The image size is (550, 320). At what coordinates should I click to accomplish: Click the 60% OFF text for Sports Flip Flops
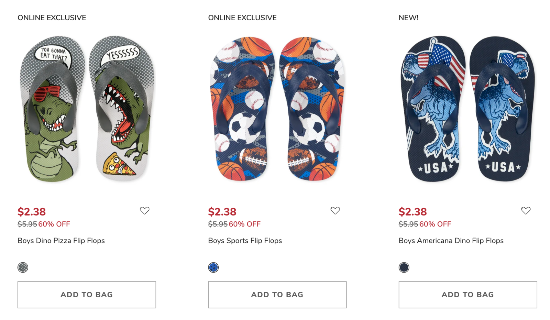point(245,224)
